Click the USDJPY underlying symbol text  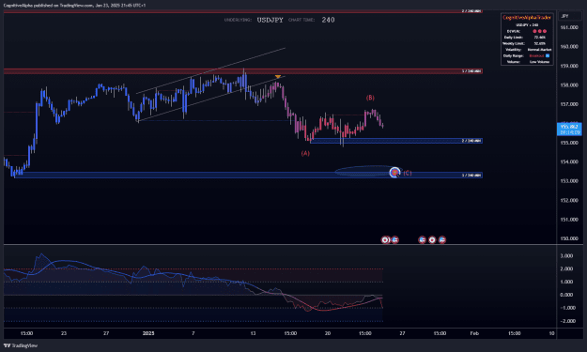click(x=270, y=20)
